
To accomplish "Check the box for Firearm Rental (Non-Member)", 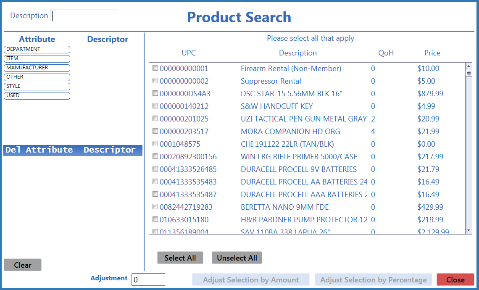I will click(x=155, y=68).
